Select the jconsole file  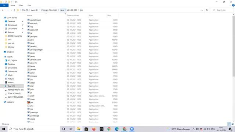33,76
